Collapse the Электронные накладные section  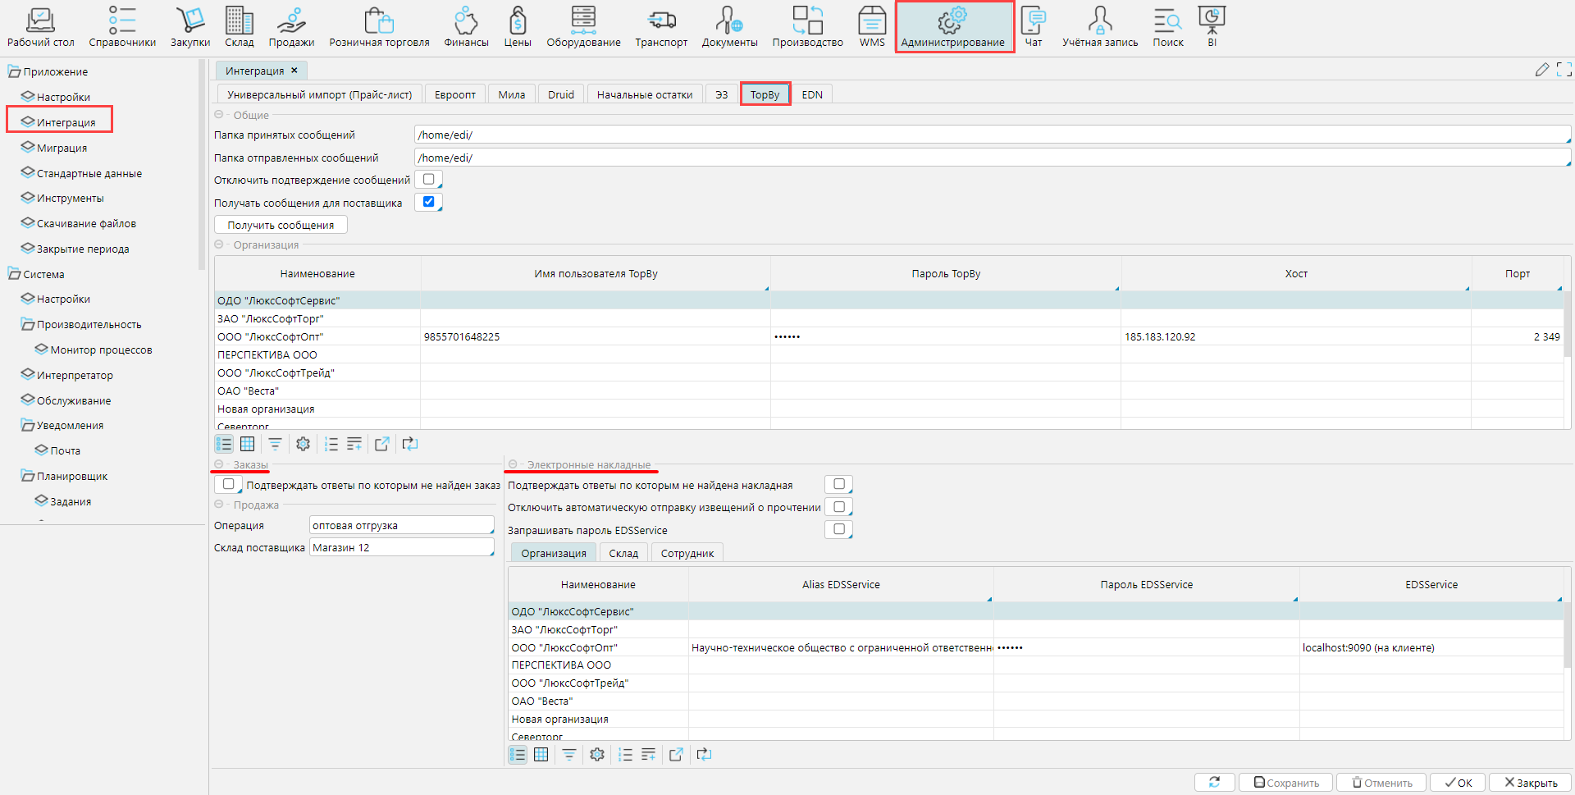pyautogui.click(x=513, y=464)
